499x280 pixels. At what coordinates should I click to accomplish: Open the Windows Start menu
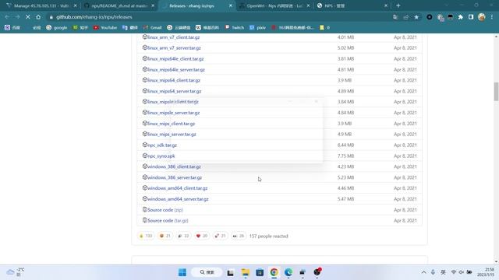182,272
